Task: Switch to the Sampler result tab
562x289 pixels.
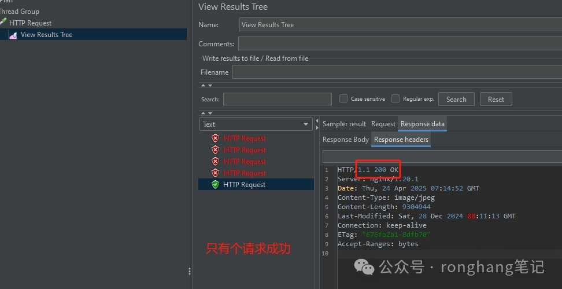Action: tap(344, 124)
